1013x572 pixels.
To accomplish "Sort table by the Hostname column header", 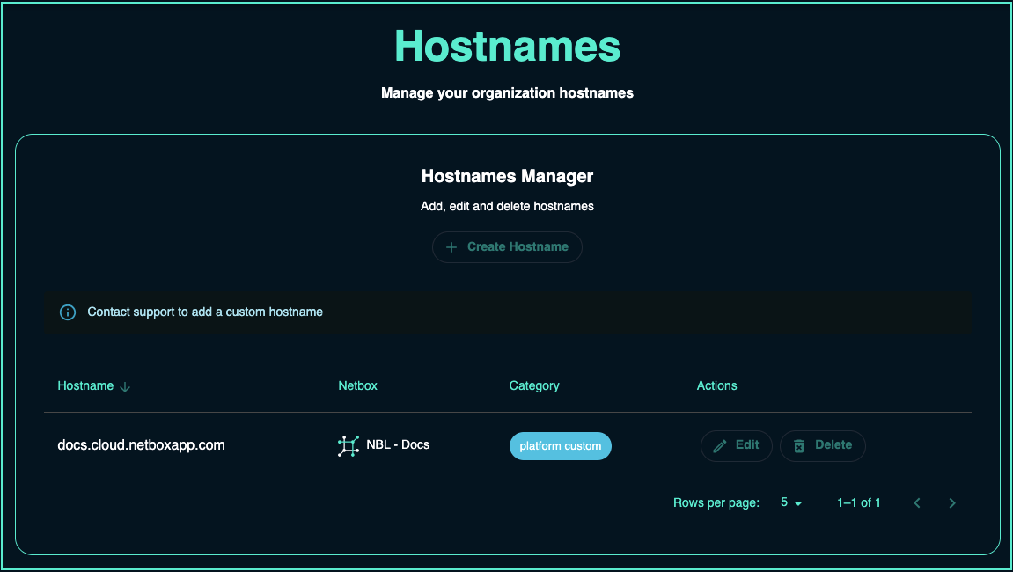I will (x=85, y=385).
